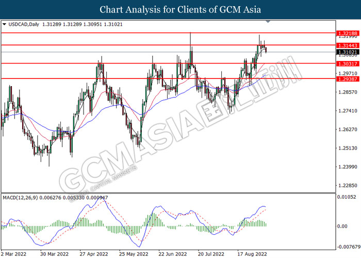
Task: Click the 1.27410 price scale value
Action: point(348,111)
